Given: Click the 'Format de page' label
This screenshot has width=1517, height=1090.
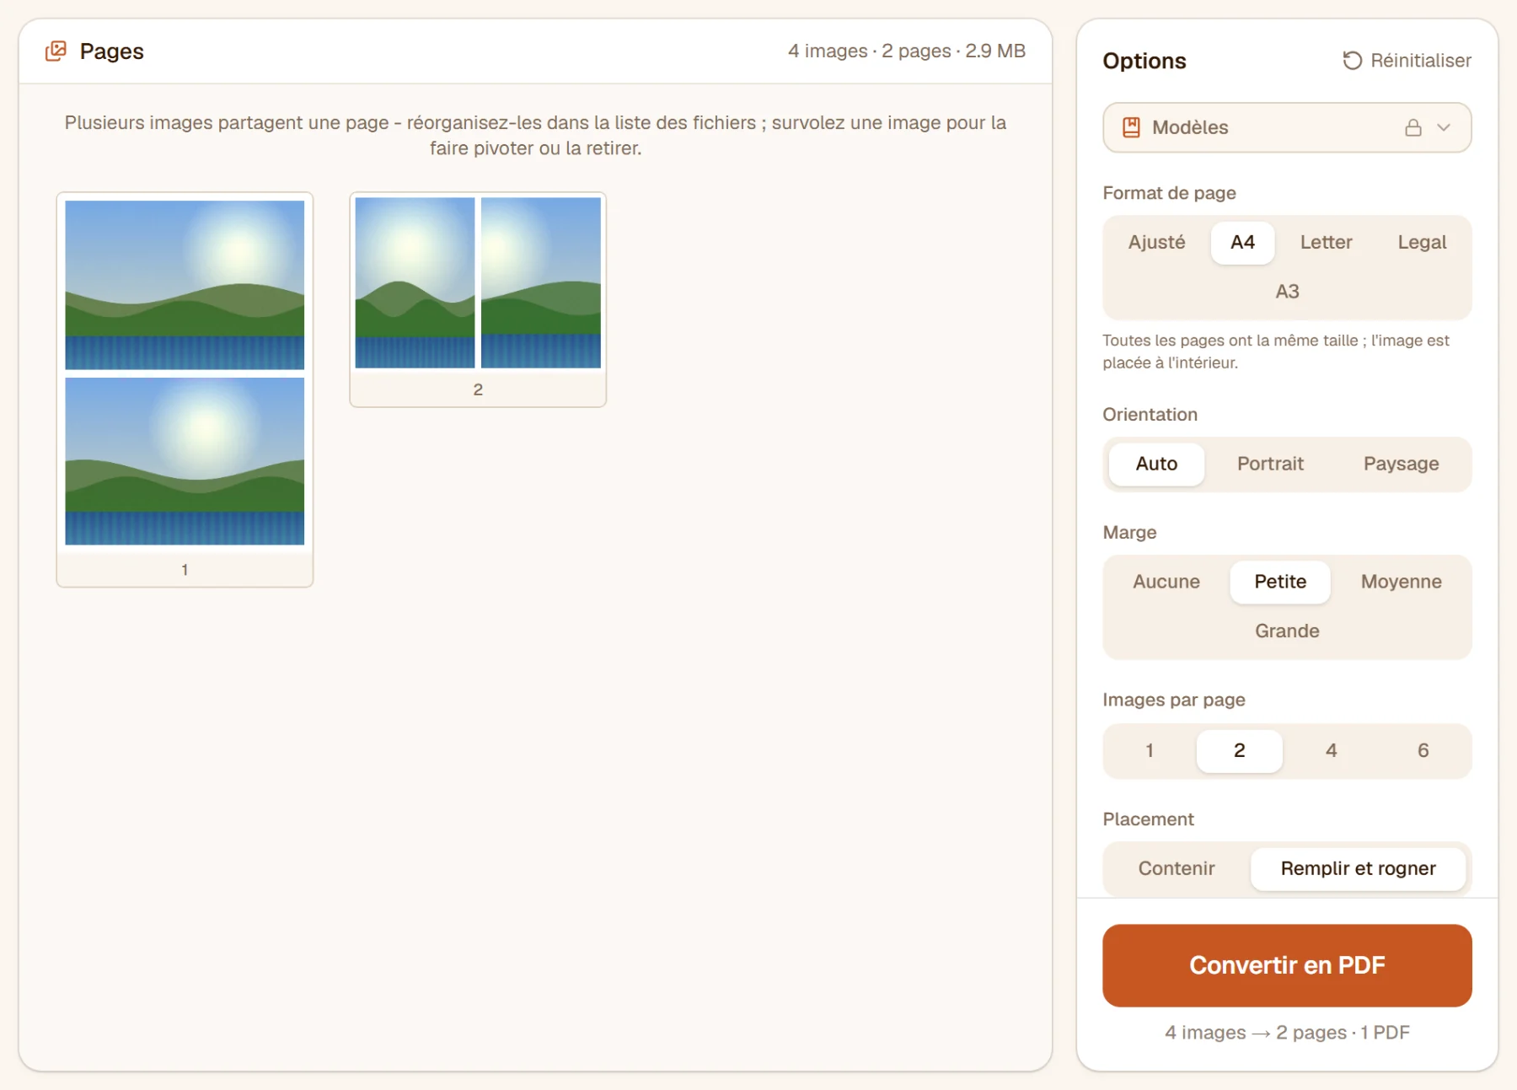Looking at the screenshot, I should [x=1169, y=193].
